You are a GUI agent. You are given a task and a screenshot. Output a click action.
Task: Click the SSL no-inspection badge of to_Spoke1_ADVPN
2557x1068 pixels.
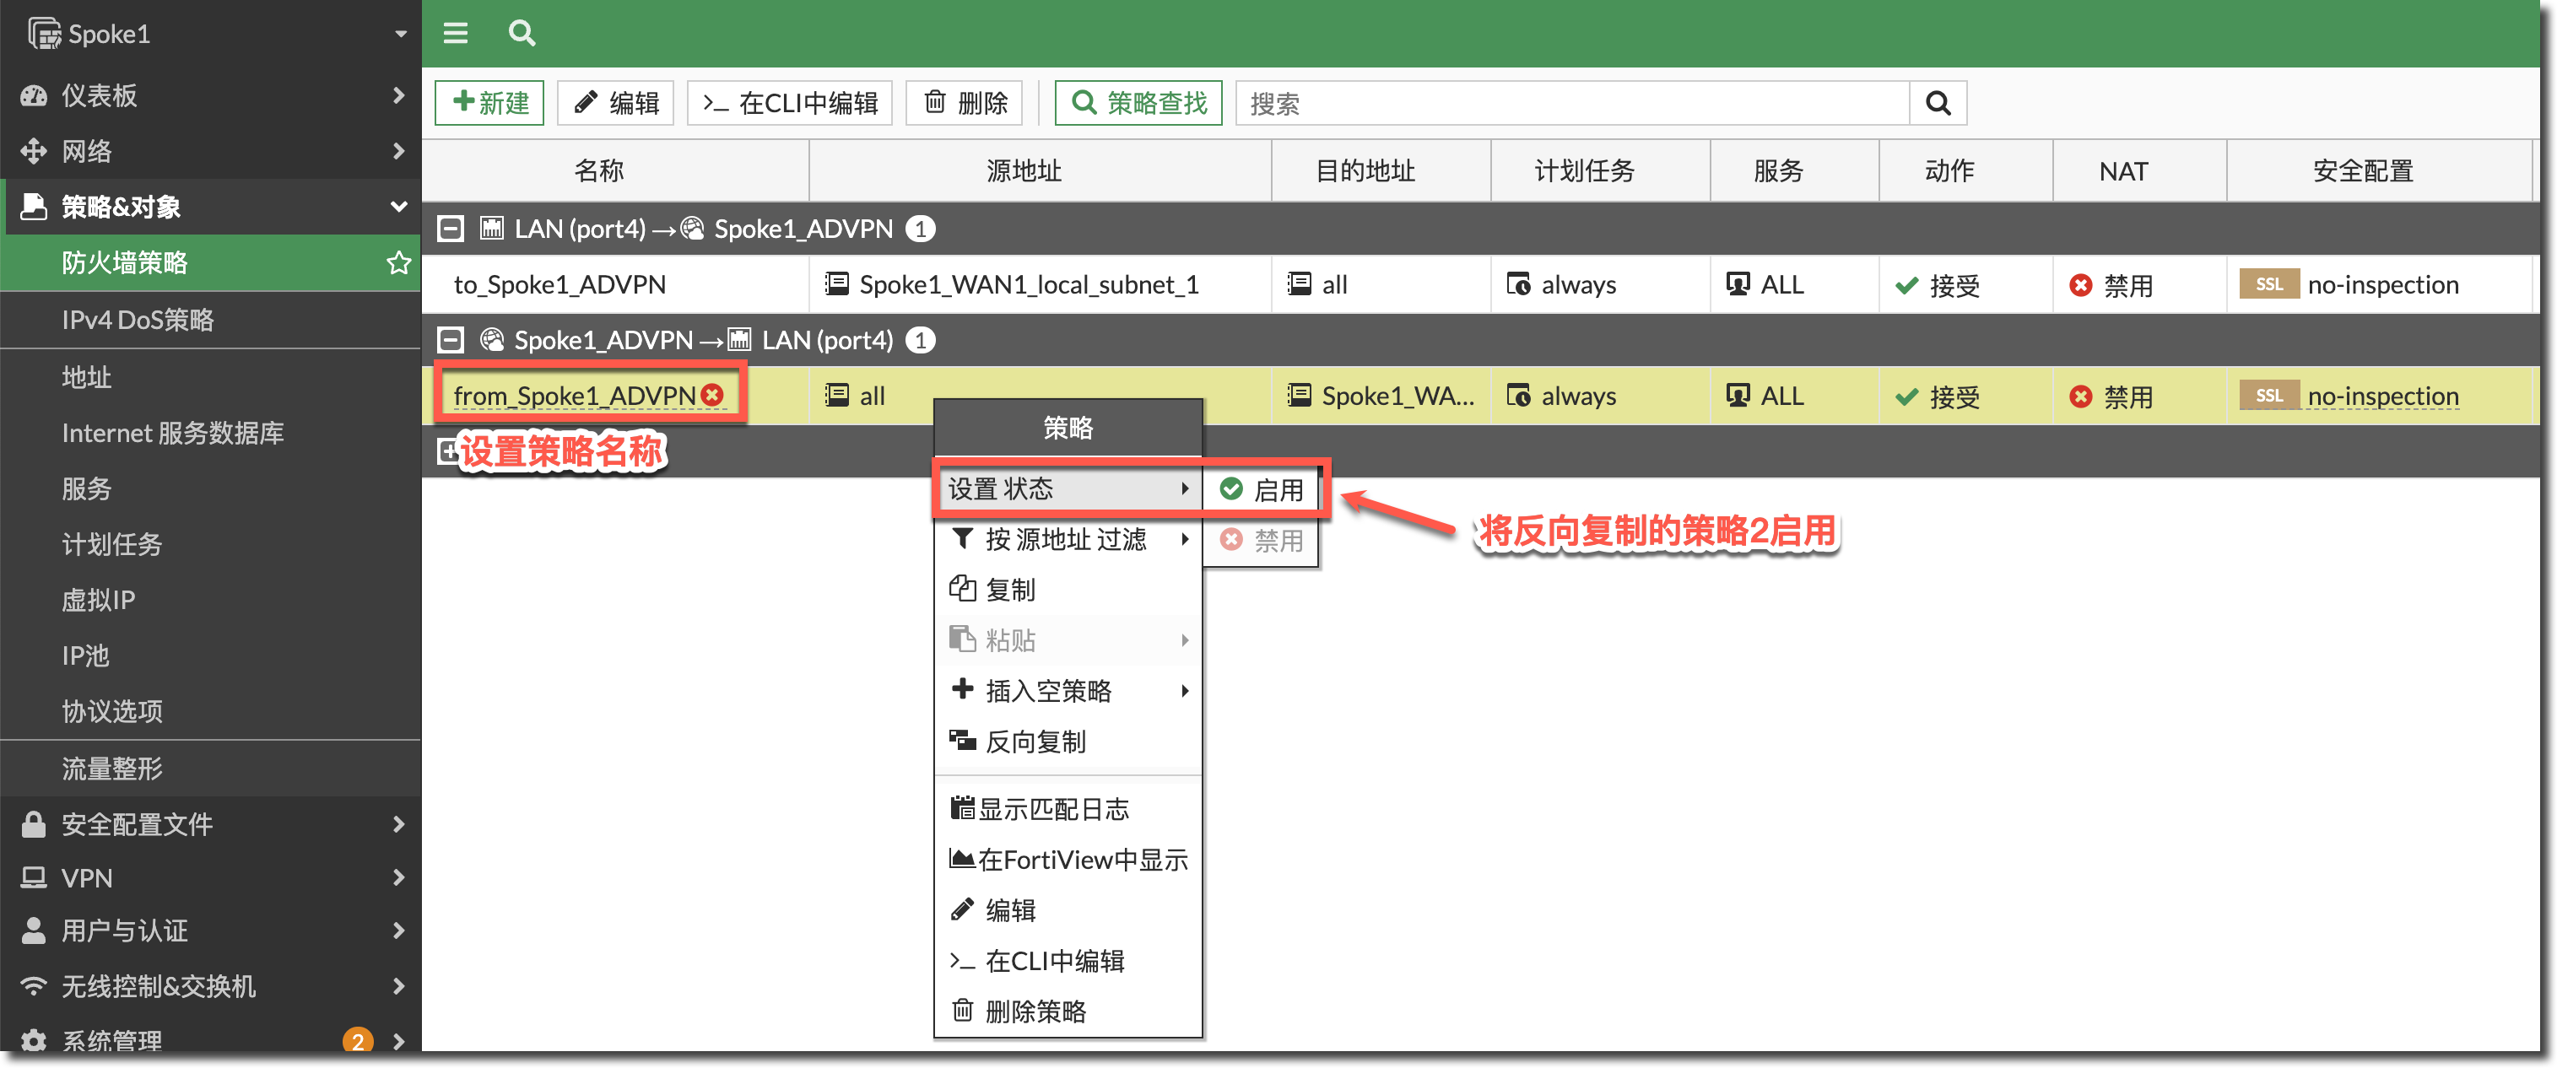coord(2268,285)
